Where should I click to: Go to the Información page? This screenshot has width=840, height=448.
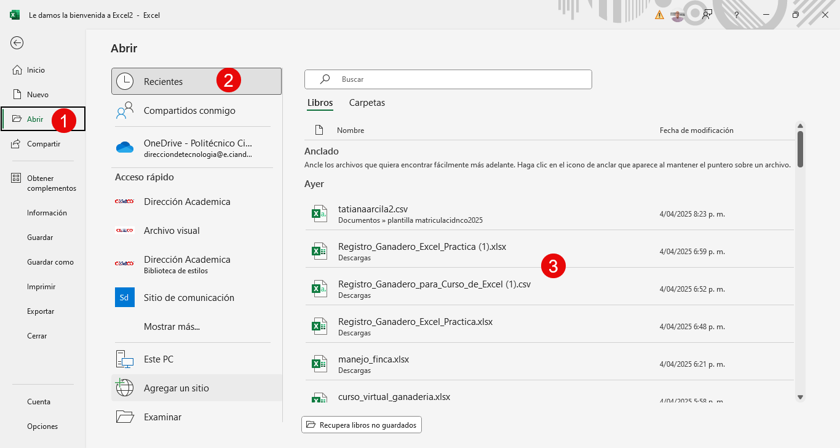click(x=47, y=213)
